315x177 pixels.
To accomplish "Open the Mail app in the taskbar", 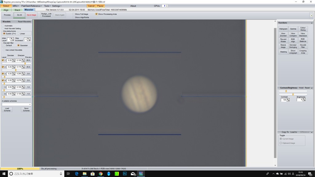I will point(133,174).
